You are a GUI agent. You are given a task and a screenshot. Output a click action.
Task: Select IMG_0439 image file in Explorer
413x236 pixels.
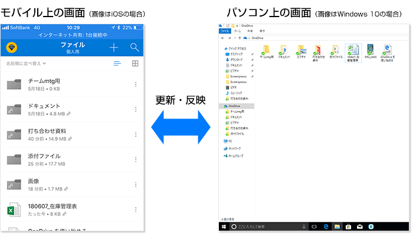[x=371, y=52]
